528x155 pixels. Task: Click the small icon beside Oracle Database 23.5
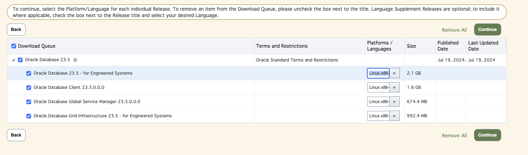click(75, 60)
